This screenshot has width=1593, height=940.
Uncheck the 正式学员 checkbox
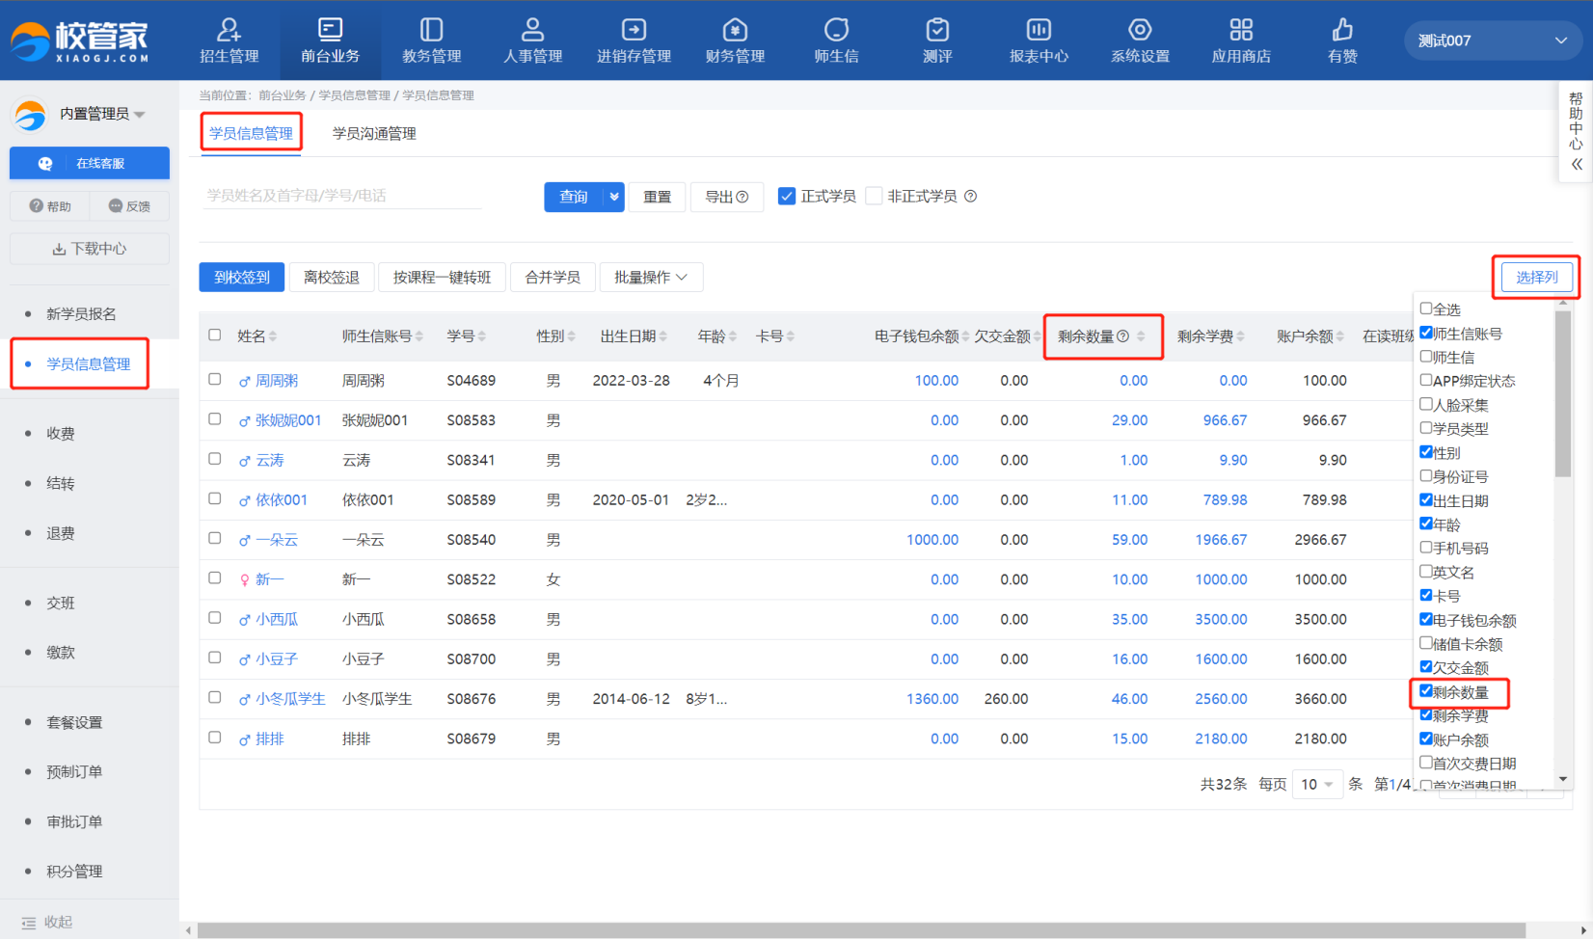[787, 197]
